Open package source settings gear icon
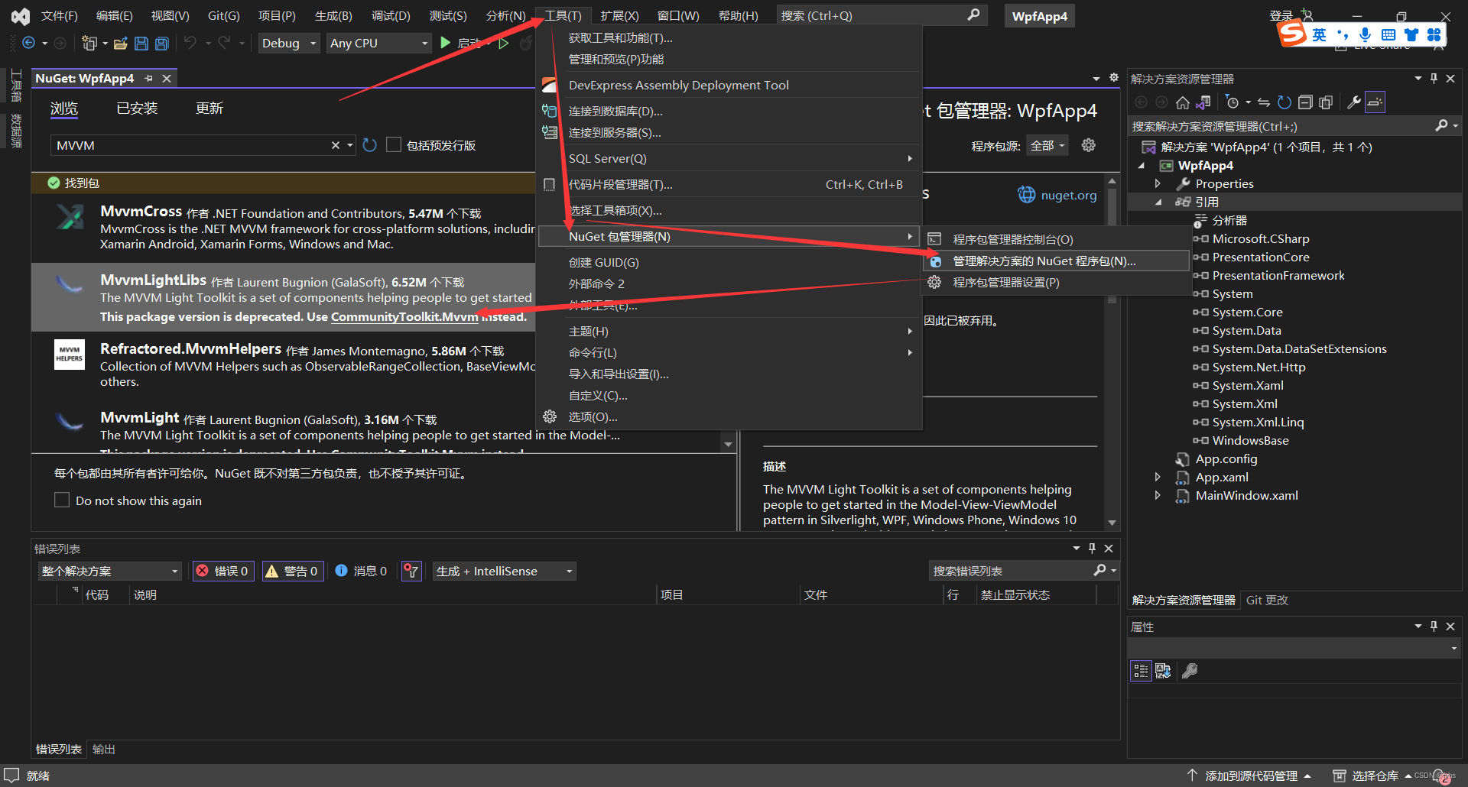 1089,145
